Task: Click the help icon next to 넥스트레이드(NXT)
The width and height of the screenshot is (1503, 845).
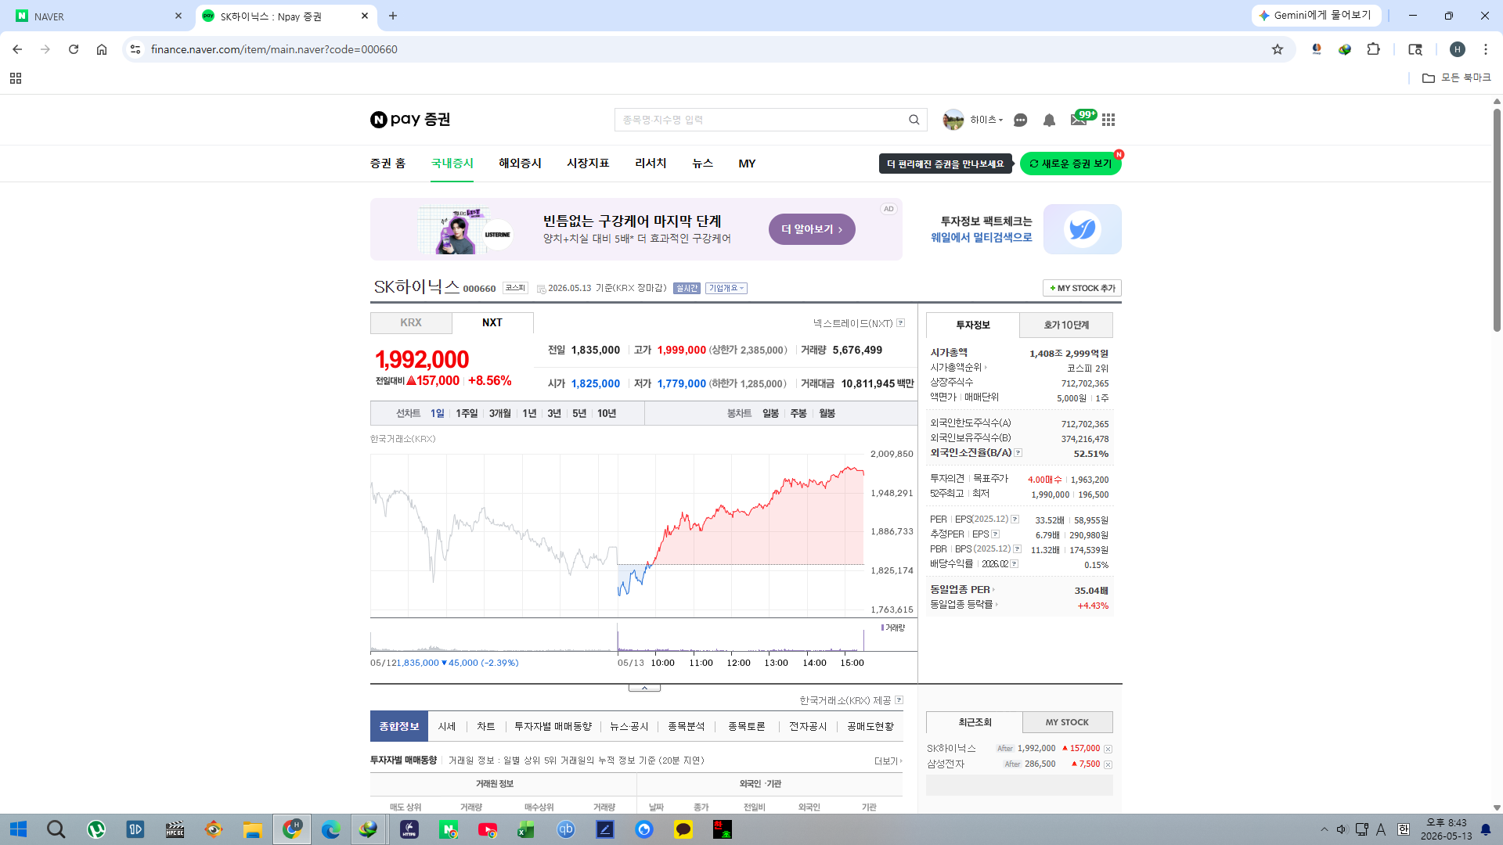Action: [x=901, y=323]
